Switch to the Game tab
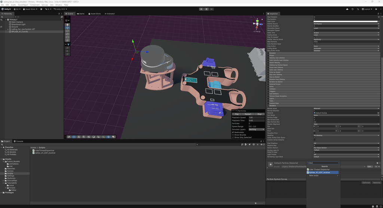Viewport: 383px width, 208px height. click(x=81, y=14)
